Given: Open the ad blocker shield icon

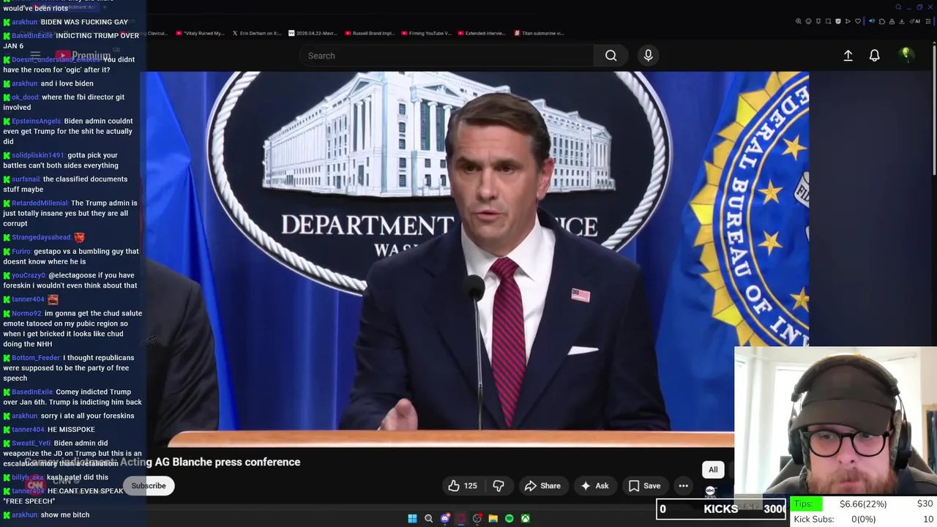Looking at the screenshot, I should pos(838,21).
